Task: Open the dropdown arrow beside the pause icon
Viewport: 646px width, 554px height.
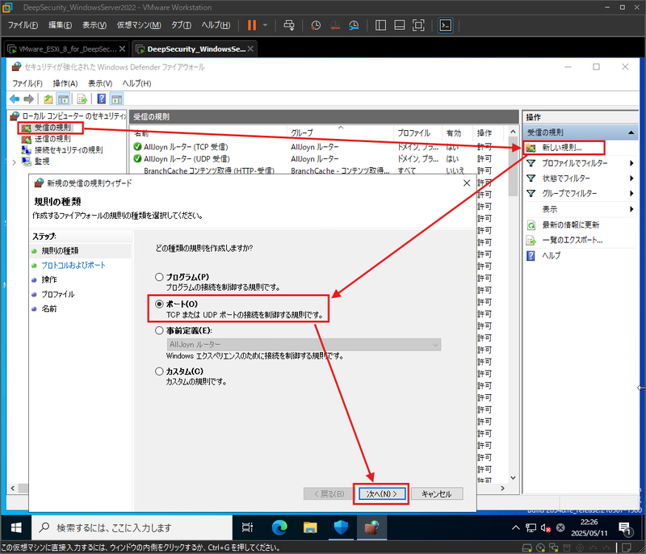Action: coord(265,25)
